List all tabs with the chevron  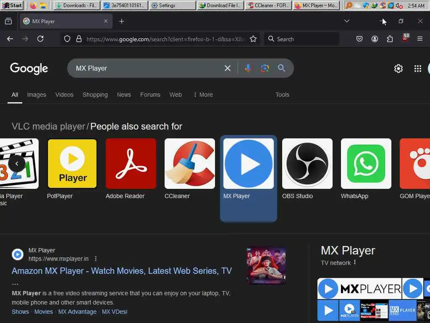[x=346, y=21]
